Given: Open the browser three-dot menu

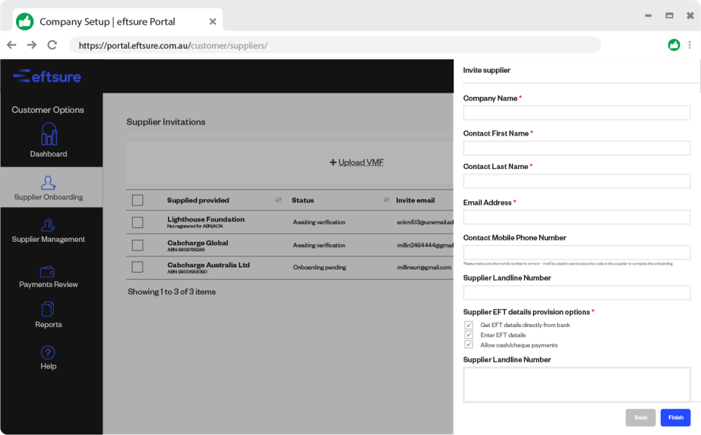Looking at the screenshot, I should [689, 44].
